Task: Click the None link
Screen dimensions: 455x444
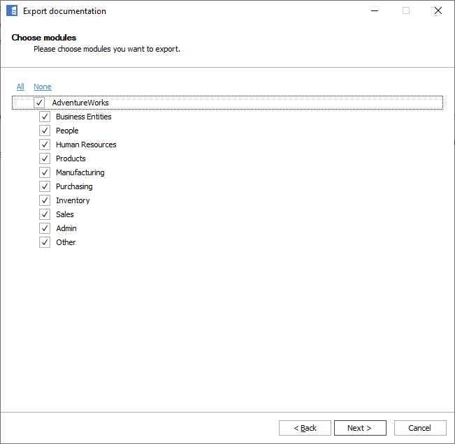Action: (43, 87)
